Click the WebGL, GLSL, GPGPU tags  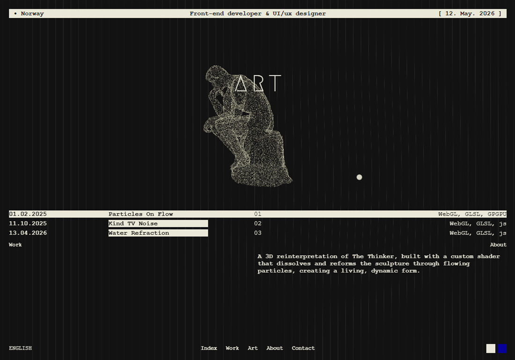coord(472,214)
